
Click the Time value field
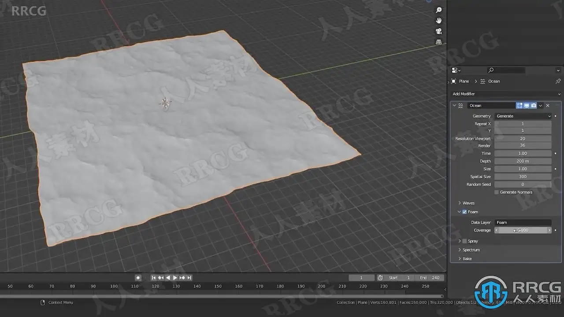523,154
